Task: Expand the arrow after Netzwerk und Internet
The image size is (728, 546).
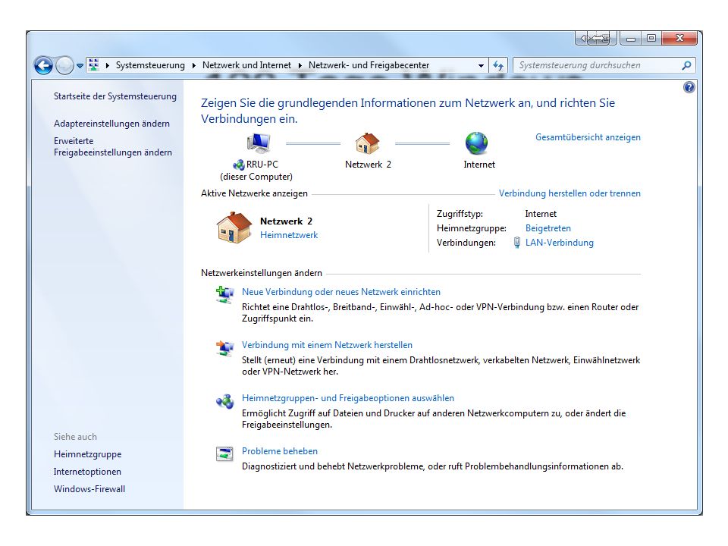Action: pyautogui.click(x=300, y=65)
